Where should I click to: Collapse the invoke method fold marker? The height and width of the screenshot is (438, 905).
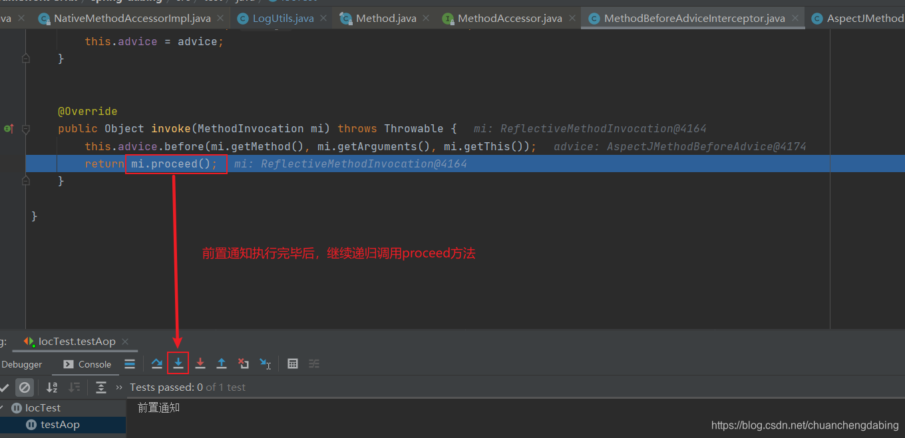pos(26,129)
